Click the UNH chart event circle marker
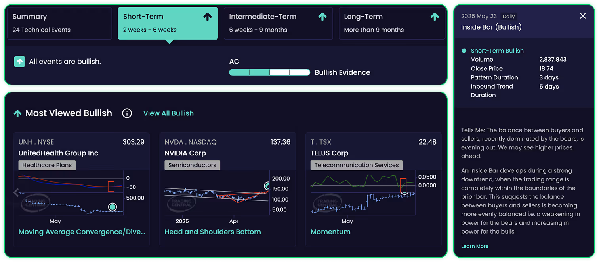Screen dimensions: 599x262 point(113,207)
